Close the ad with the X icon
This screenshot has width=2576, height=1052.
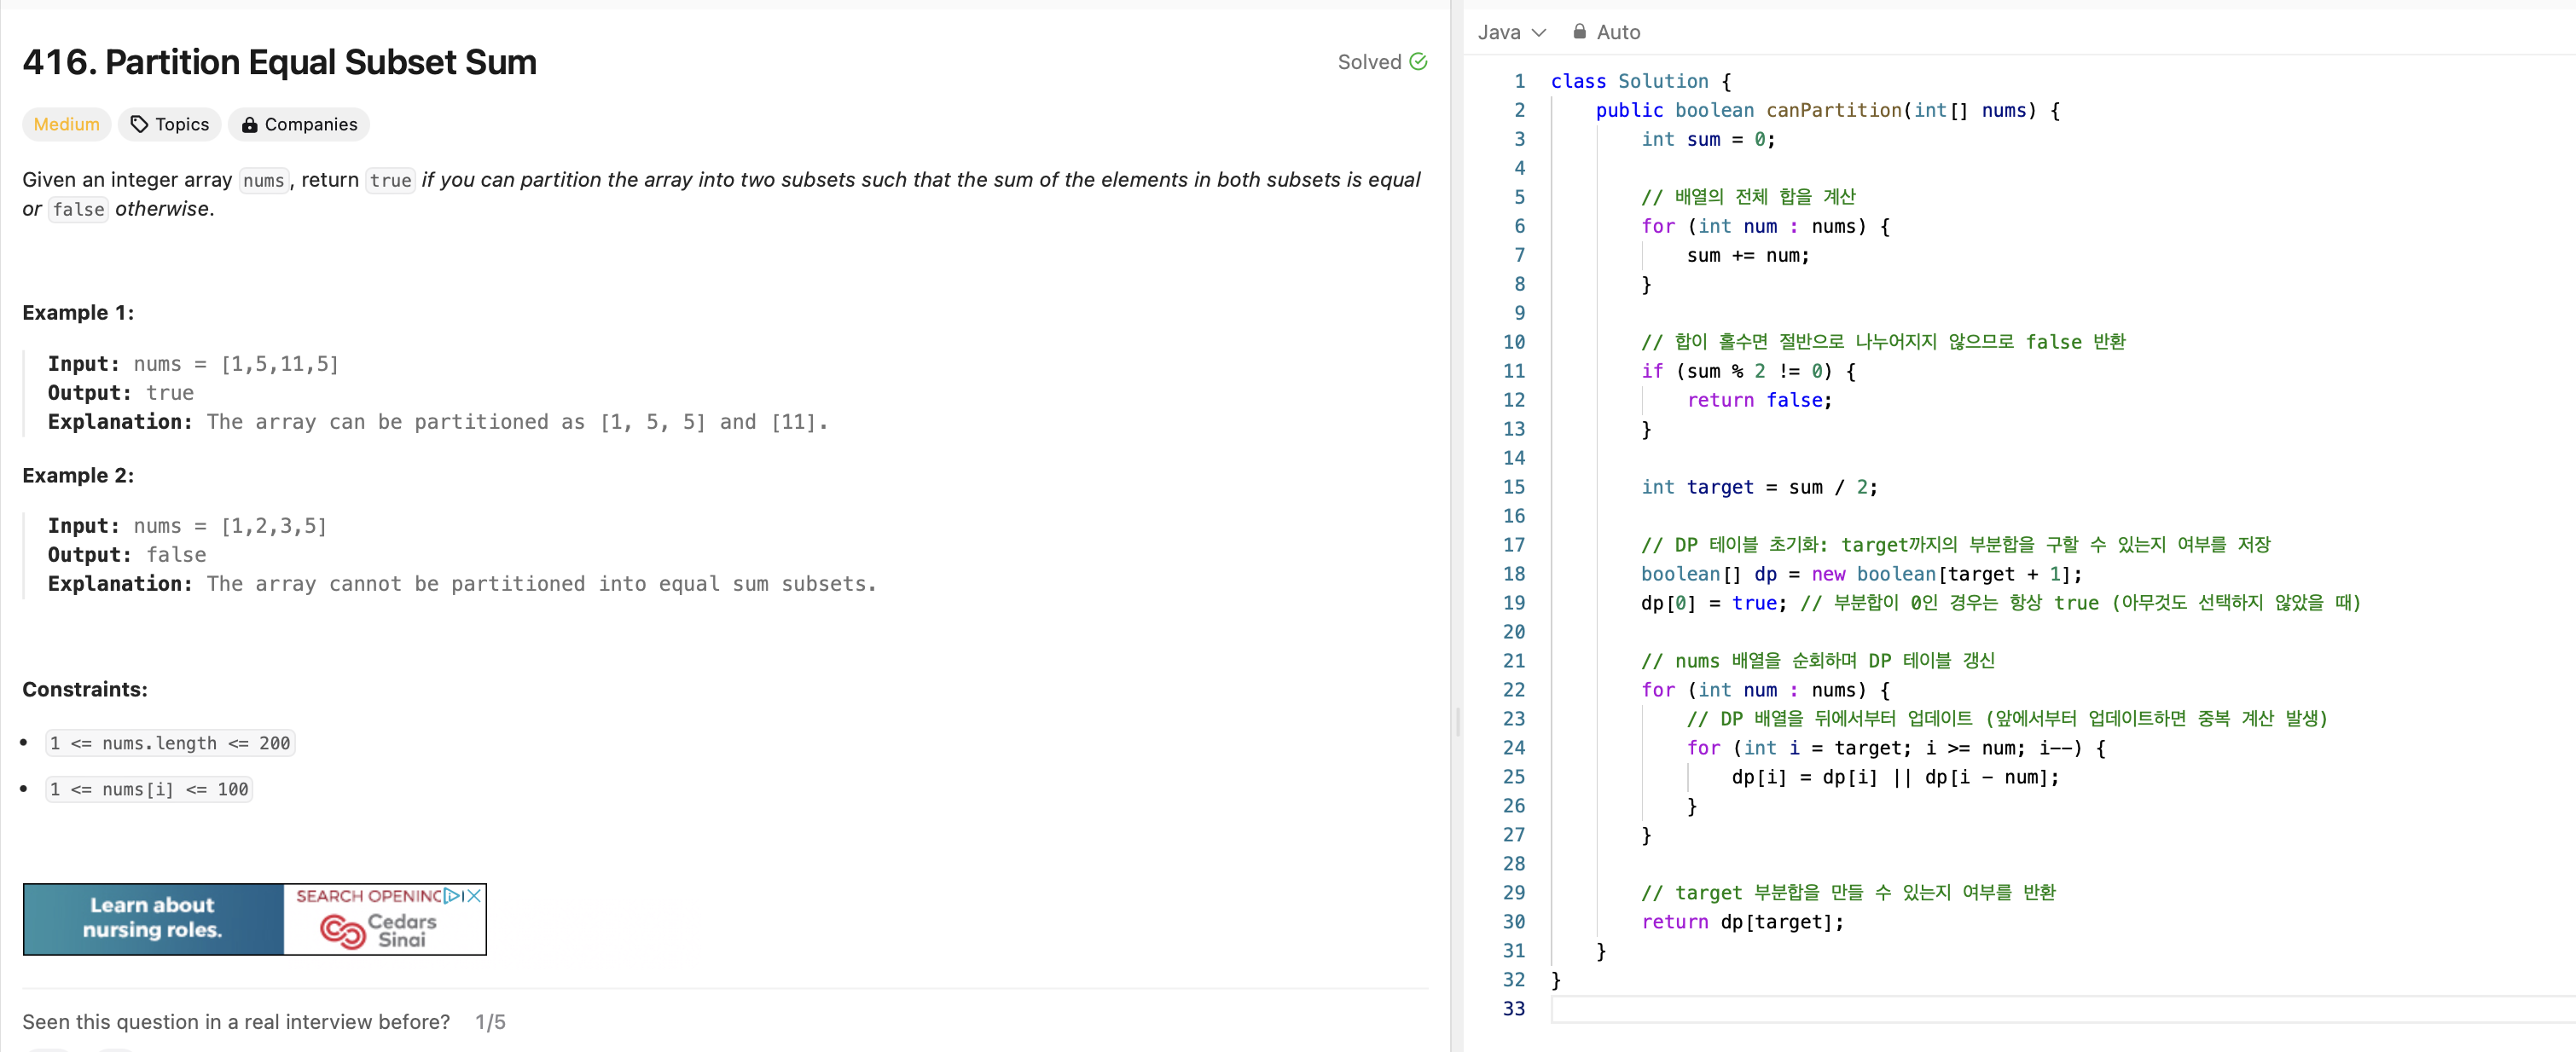pyautogui.click(x=474, y=895)
